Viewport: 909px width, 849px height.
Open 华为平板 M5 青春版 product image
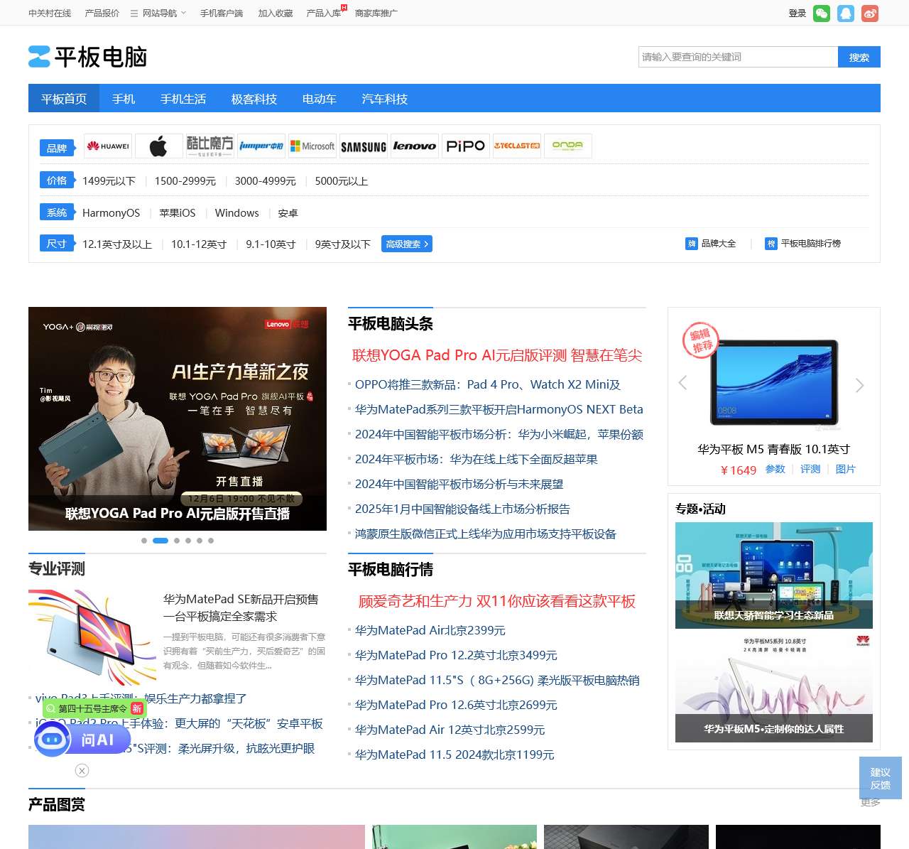(774, 384)
